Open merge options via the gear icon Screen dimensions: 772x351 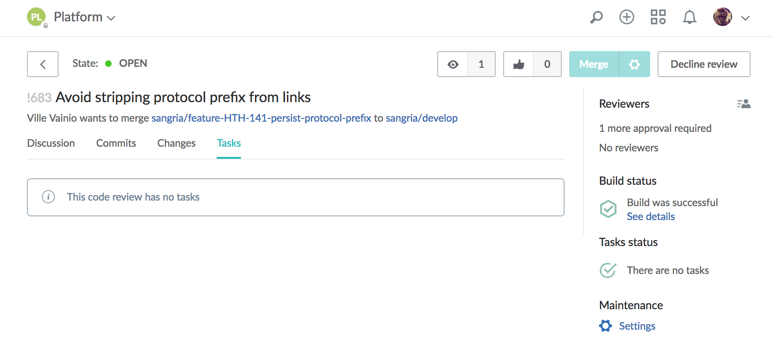[634, 64]
